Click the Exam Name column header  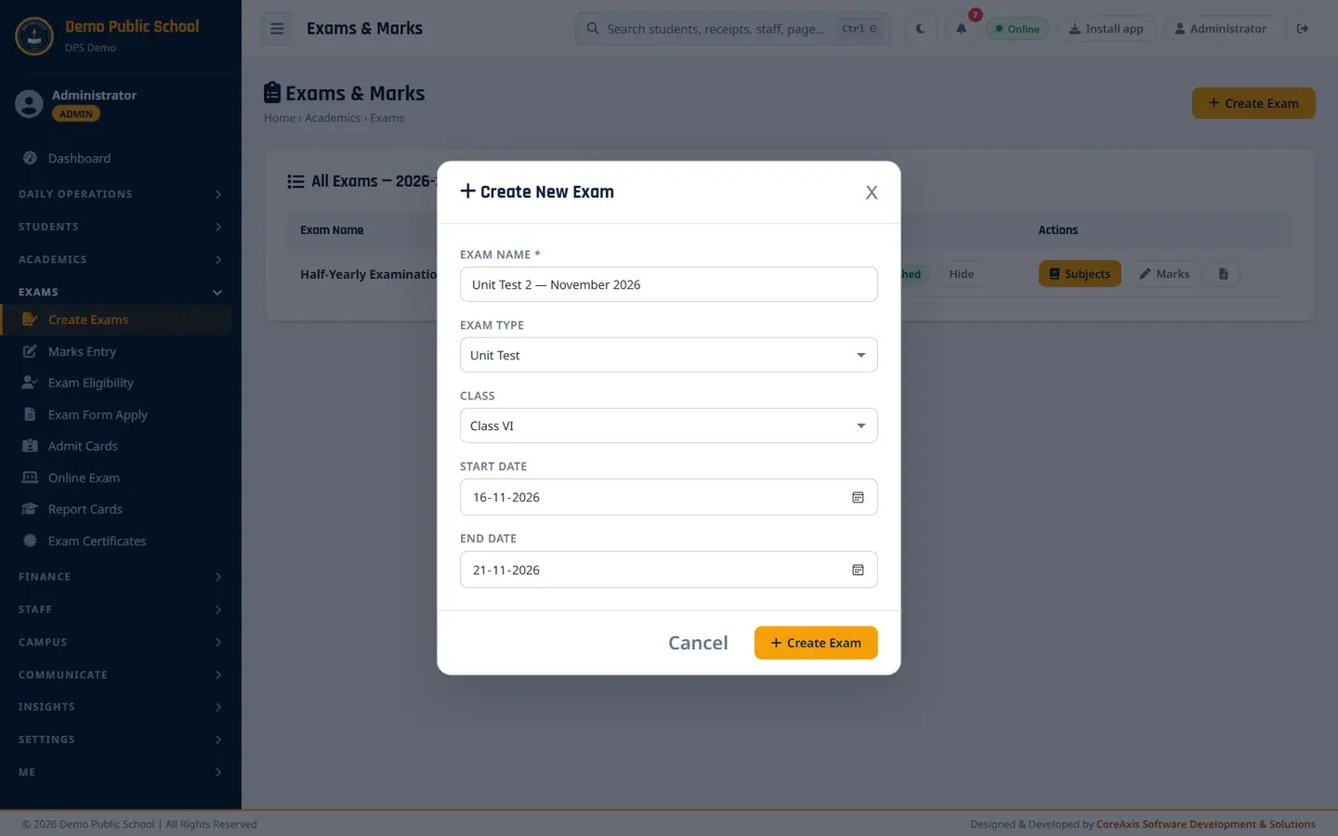point(332,230)
